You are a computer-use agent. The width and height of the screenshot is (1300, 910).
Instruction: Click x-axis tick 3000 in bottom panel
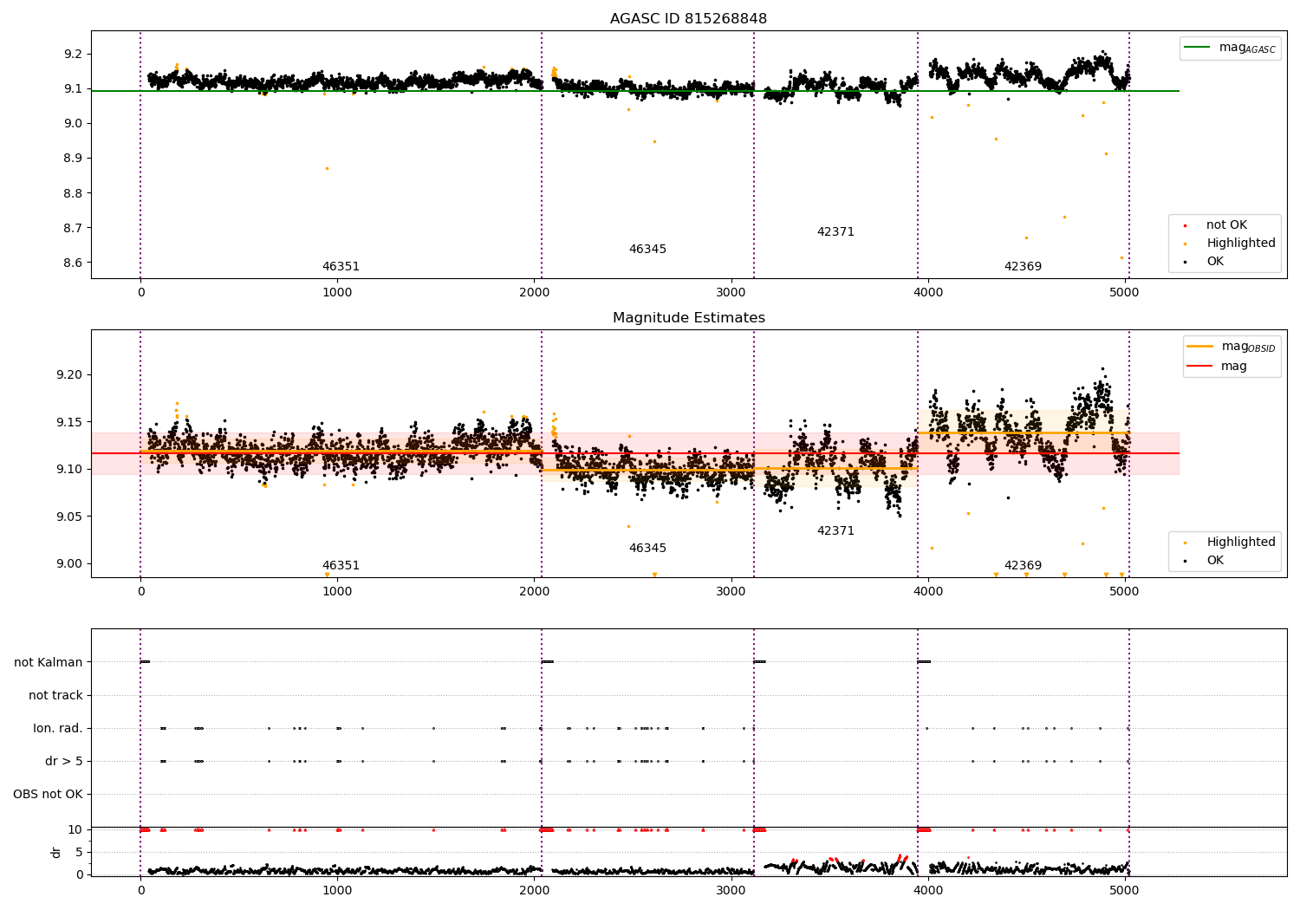pos(731,890)
